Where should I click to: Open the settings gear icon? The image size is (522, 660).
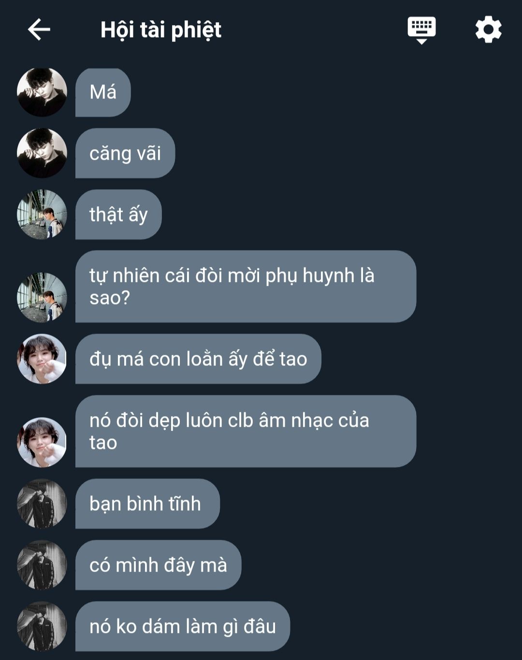[x=488, y=29]
